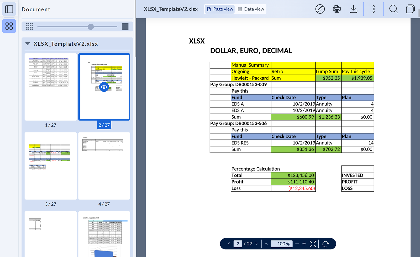Zoom out with minus button
Screen dimensions: 420x257
(297, 244)
